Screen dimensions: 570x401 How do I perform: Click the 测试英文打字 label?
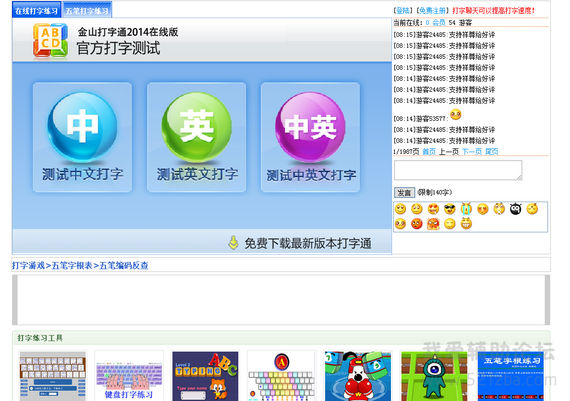(197, 174)
